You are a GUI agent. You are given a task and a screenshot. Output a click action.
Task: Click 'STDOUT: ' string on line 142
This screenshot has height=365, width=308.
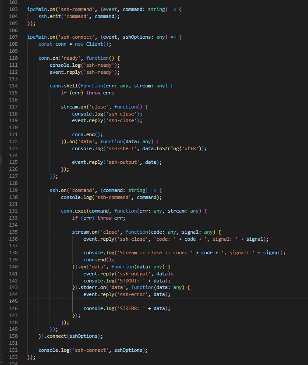[131, 281]
